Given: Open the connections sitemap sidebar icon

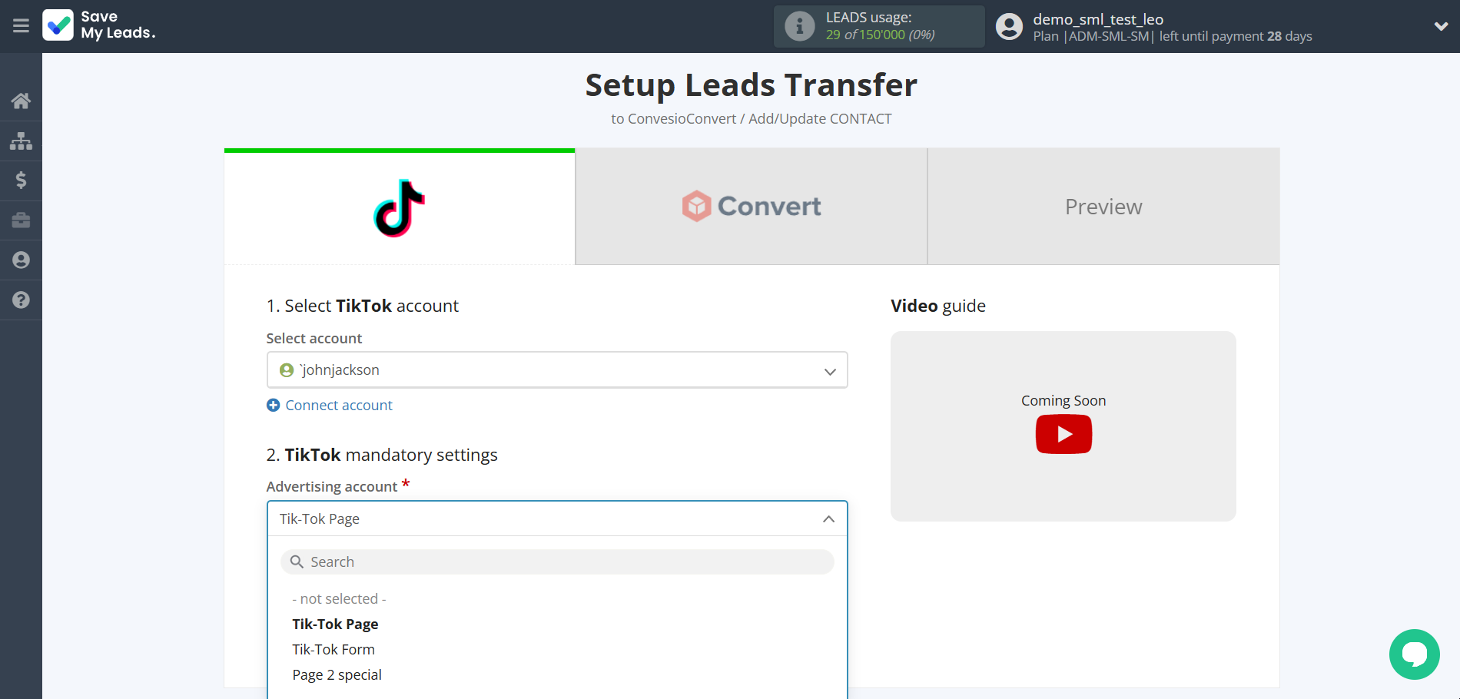Looking at the screenshot, I should (x=21, y=141).
